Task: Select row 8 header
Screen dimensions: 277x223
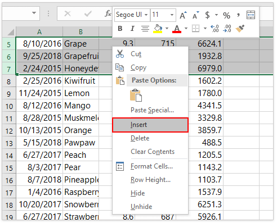Action: click(9, 81)
